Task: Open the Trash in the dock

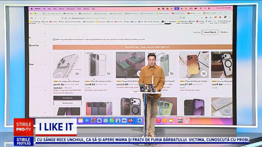Action: click(x=186, y=121)
